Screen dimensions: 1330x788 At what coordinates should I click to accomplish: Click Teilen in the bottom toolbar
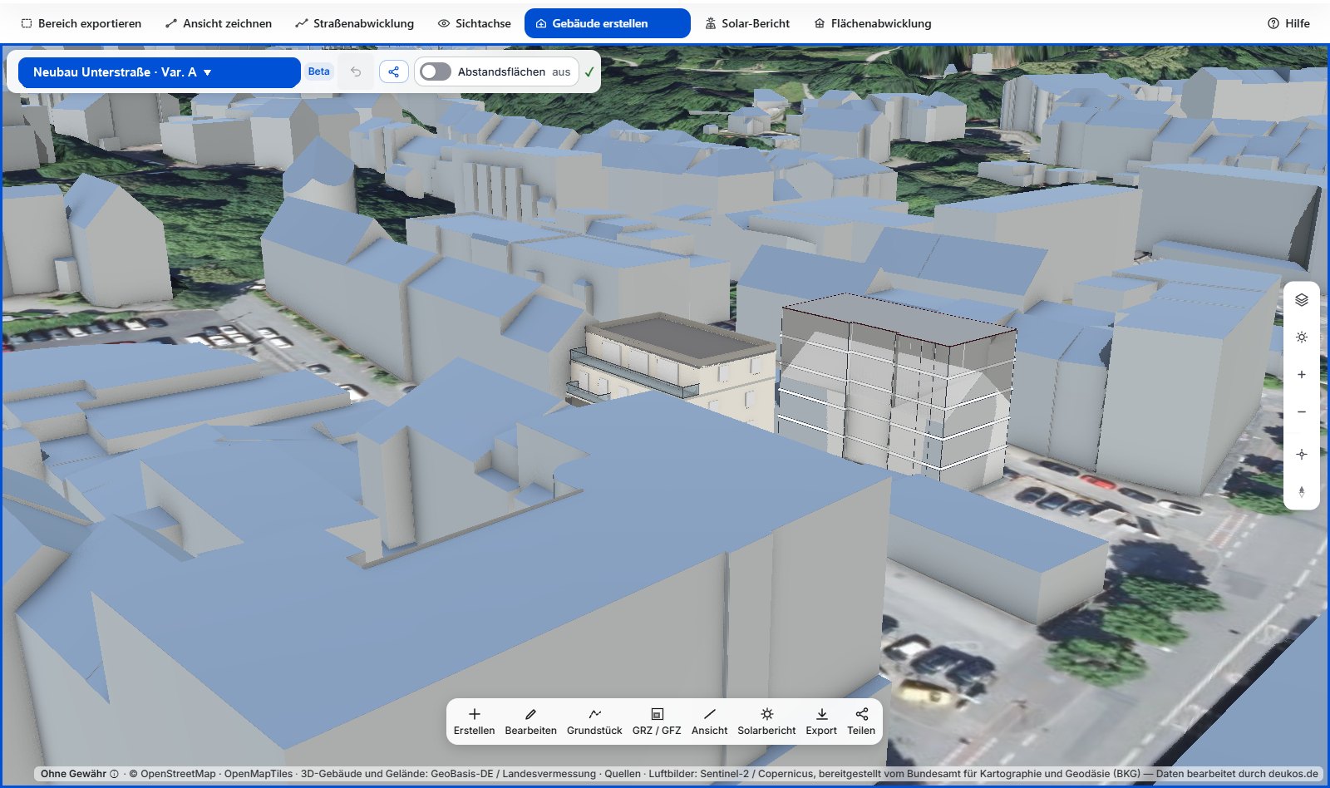(x=861, y=722)
